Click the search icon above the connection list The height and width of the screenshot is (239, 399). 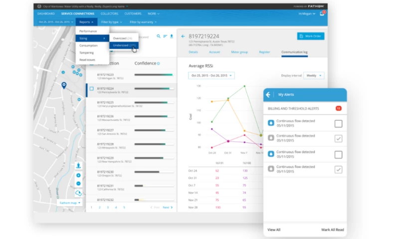click(159, 36)
